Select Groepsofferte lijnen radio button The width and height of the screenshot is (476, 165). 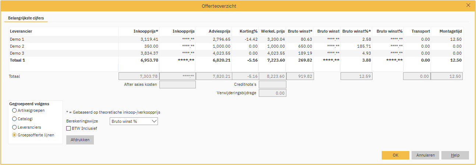pyautogui.click(x=14, y=135)
